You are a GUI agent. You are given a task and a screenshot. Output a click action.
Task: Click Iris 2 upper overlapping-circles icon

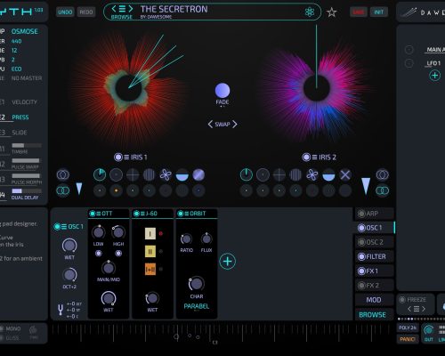point(382,174)
